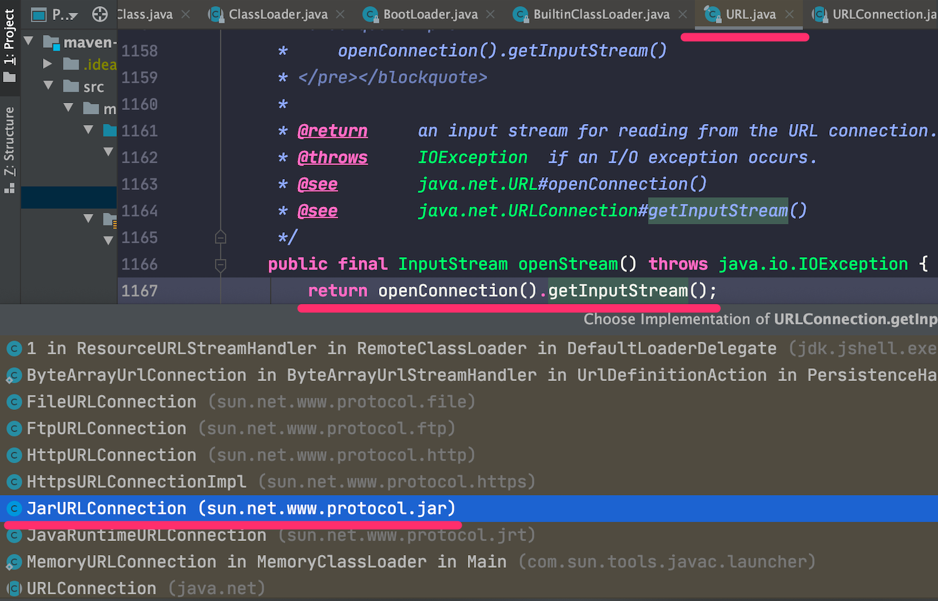The width and height of the screenshot is (938, 601).
Task: Click getInputStream call on line 1167
Action: click(x=618, y=291)
